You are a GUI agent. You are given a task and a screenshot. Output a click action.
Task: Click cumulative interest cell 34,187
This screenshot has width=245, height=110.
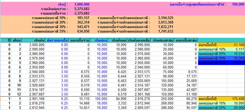click(x=186, y=85)
